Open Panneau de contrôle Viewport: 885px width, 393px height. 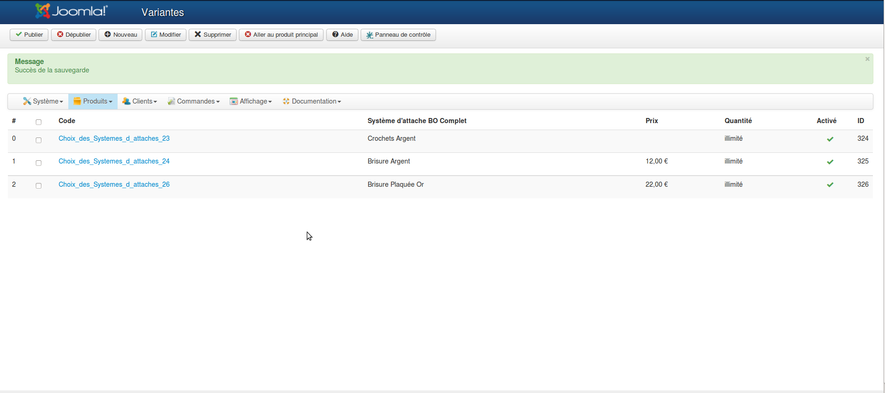[x=398, y=35]
